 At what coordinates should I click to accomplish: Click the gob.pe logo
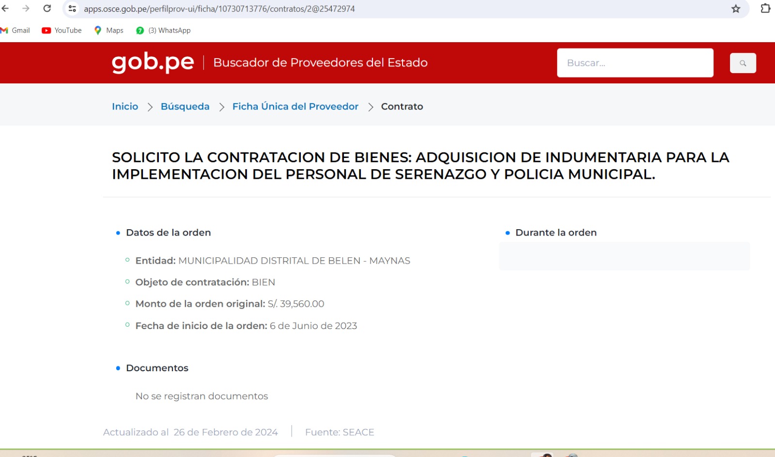153,63
